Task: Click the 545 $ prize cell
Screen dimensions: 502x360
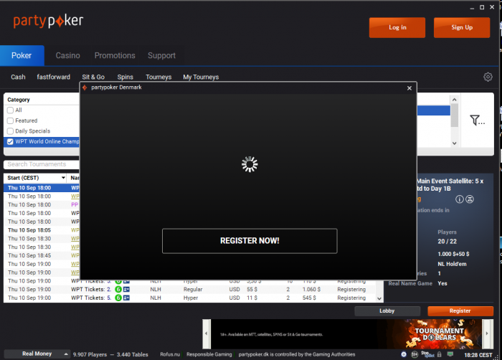Action: pos(309,298)
